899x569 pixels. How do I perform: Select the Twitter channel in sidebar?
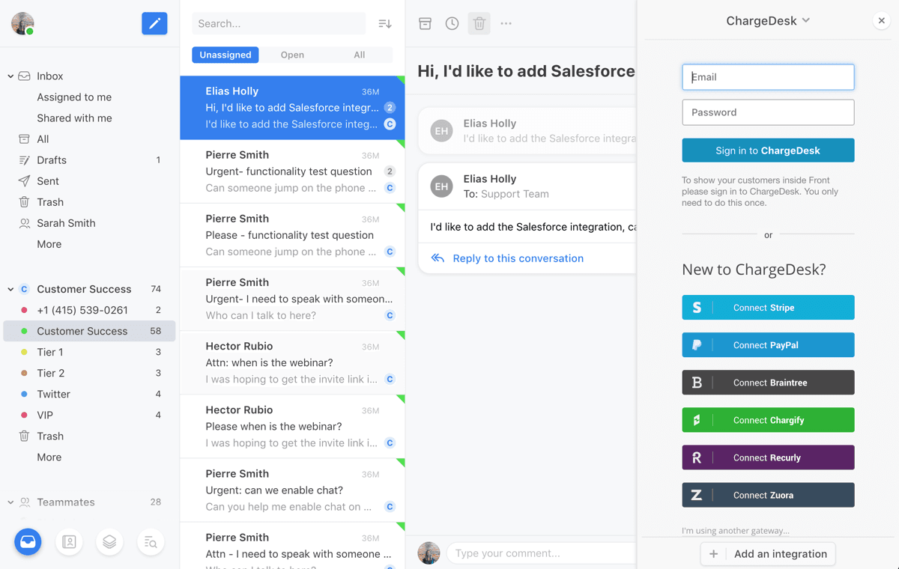click(53, 394)
